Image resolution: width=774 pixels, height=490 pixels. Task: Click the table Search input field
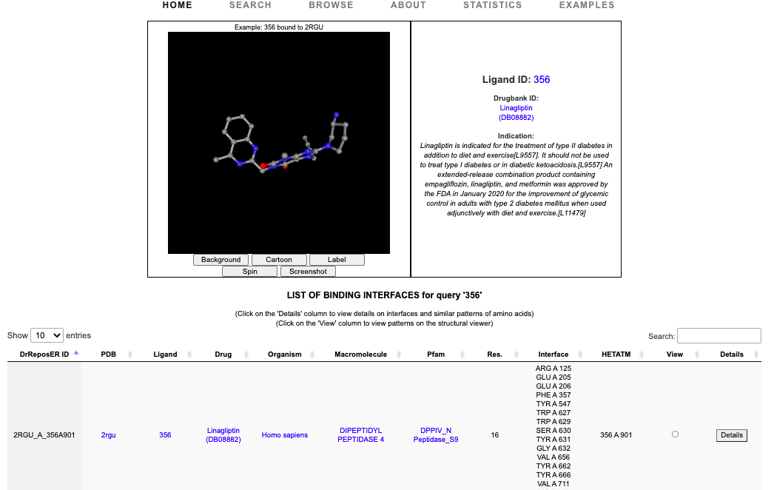[719, 336]
